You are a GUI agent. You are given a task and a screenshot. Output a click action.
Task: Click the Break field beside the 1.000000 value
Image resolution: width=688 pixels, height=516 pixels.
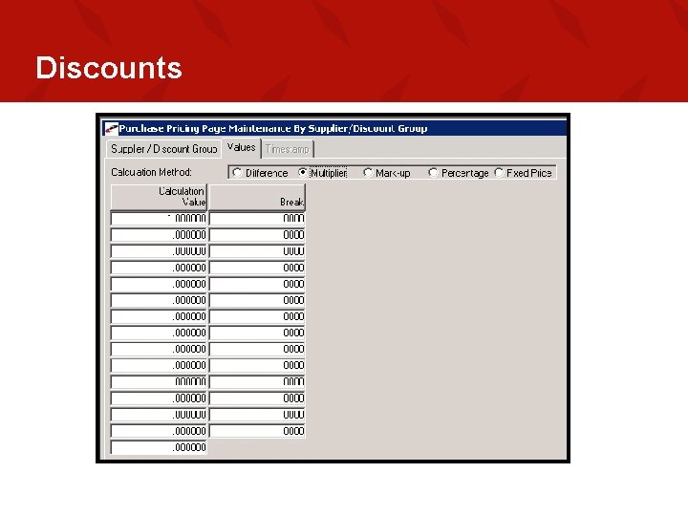pos(257,219)
